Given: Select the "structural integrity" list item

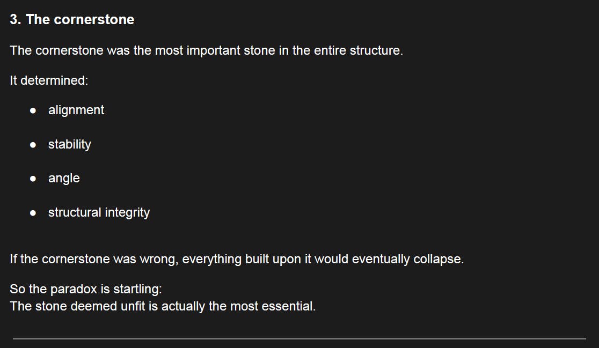Looking at the screenshot, I should [99, 212].
